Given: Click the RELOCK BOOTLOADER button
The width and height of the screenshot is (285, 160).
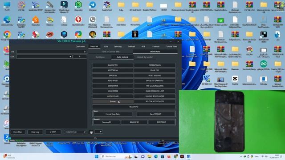Looking at the screenshot, I should coord(155,101).
